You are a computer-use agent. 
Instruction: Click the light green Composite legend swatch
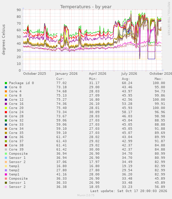(x=6, y=154)
